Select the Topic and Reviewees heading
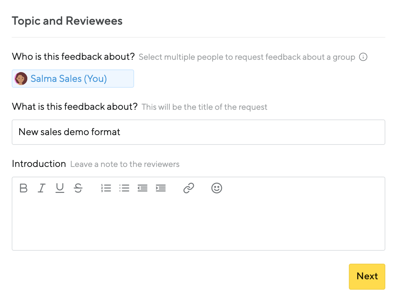 pyautogui.click(x=67, y=21)
